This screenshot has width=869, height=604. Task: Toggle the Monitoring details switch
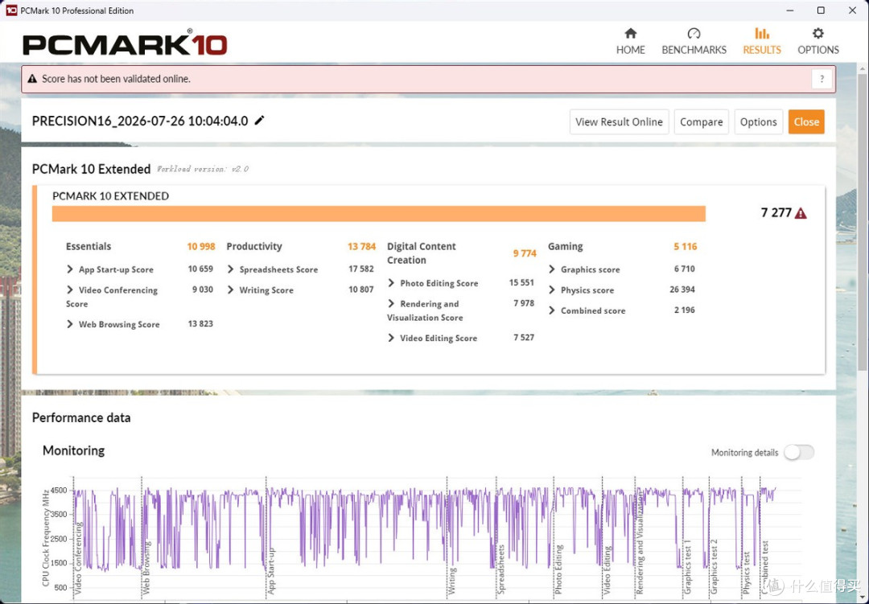coord(799,452)
